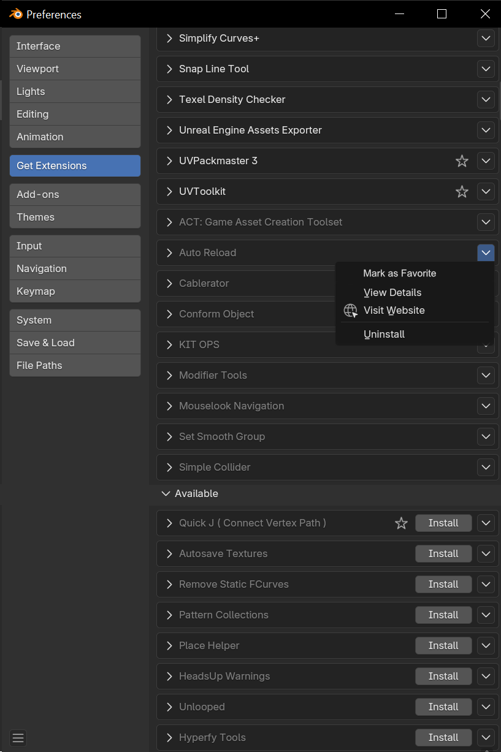Image resolution: width=501 pixels, height=752 pixels.
Task: Install the Remove Static FCurves extension
Action: click(443, 584)
